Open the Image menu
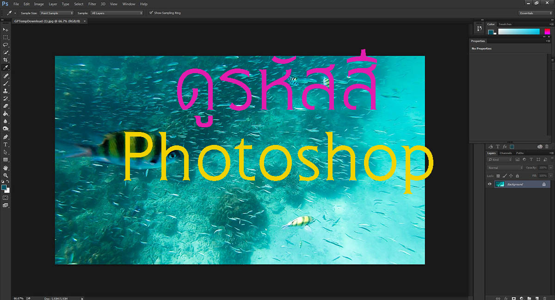The image size is (555, 300). click(39, 4)
